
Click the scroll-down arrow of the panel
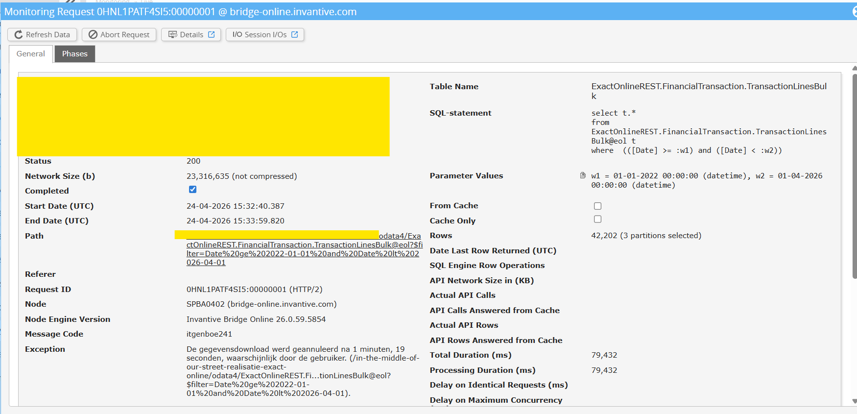pyautogui.click(x=854, y=401)
